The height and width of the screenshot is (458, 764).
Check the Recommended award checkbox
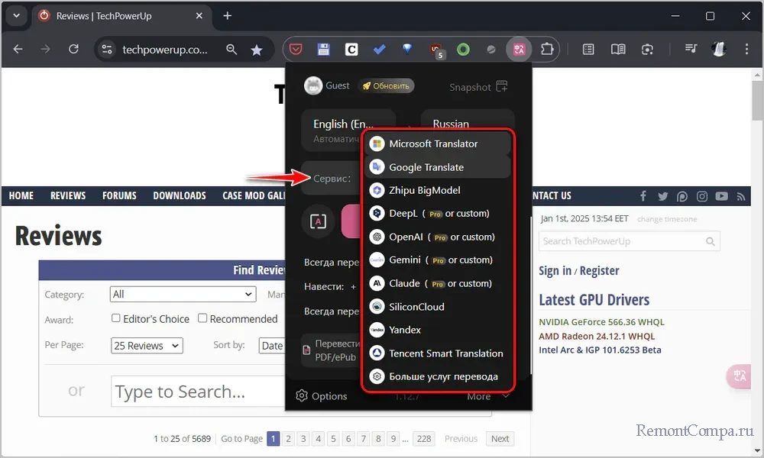coord(202,318)
